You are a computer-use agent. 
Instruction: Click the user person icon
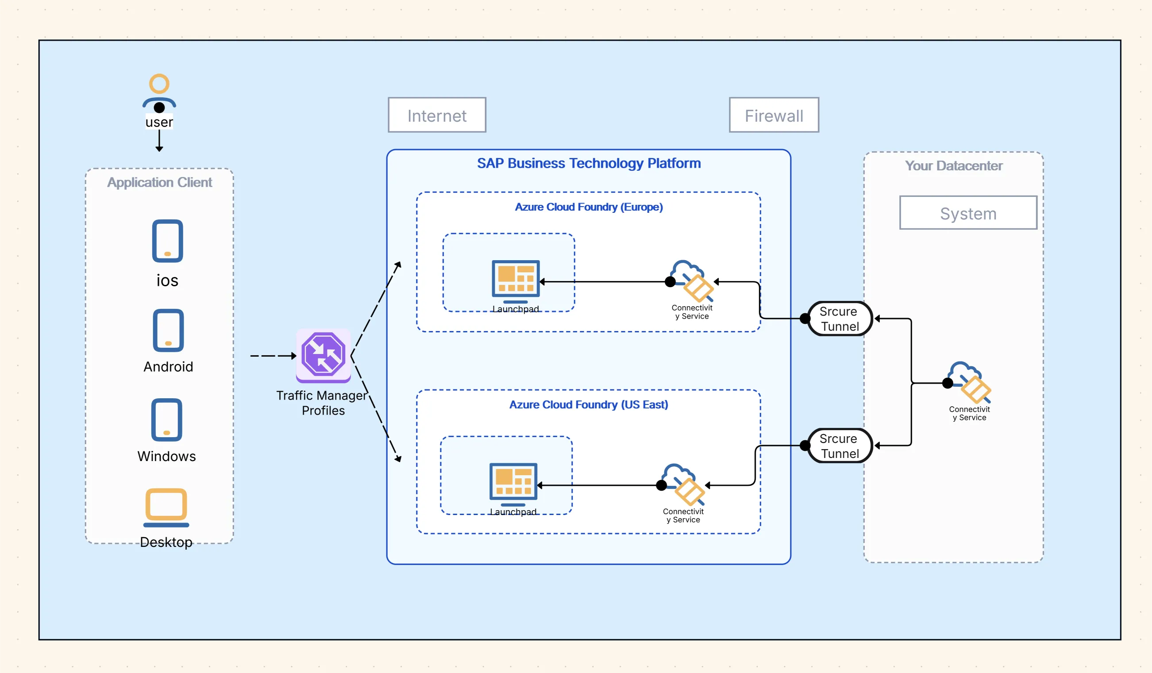pyautogui.click(x=159, y=92)
